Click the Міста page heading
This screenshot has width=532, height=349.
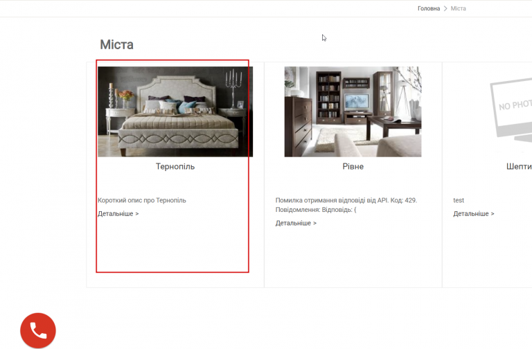click(x=116, y=45)
